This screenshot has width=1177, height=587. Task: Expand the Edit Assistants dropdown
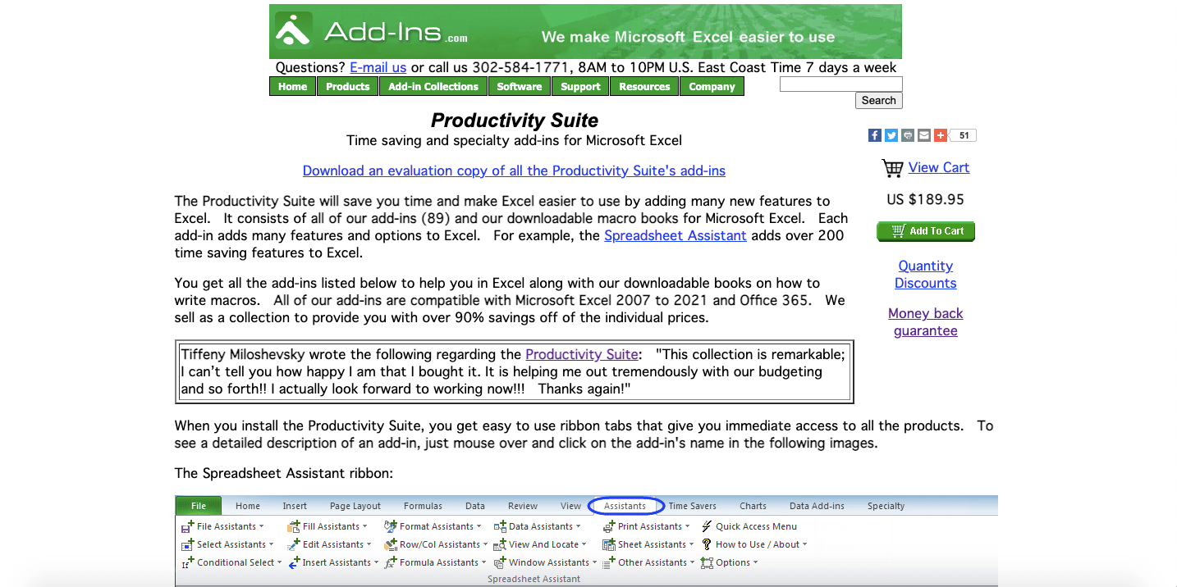[369, 544]
